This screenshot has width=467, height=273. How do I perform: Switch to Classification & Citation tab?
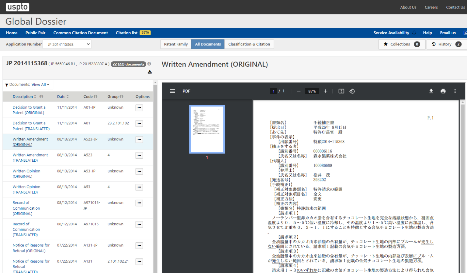point(249,44)
